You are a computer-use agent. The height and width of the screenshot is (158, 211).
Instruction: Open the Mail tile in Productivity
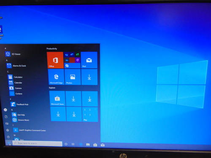89,60
